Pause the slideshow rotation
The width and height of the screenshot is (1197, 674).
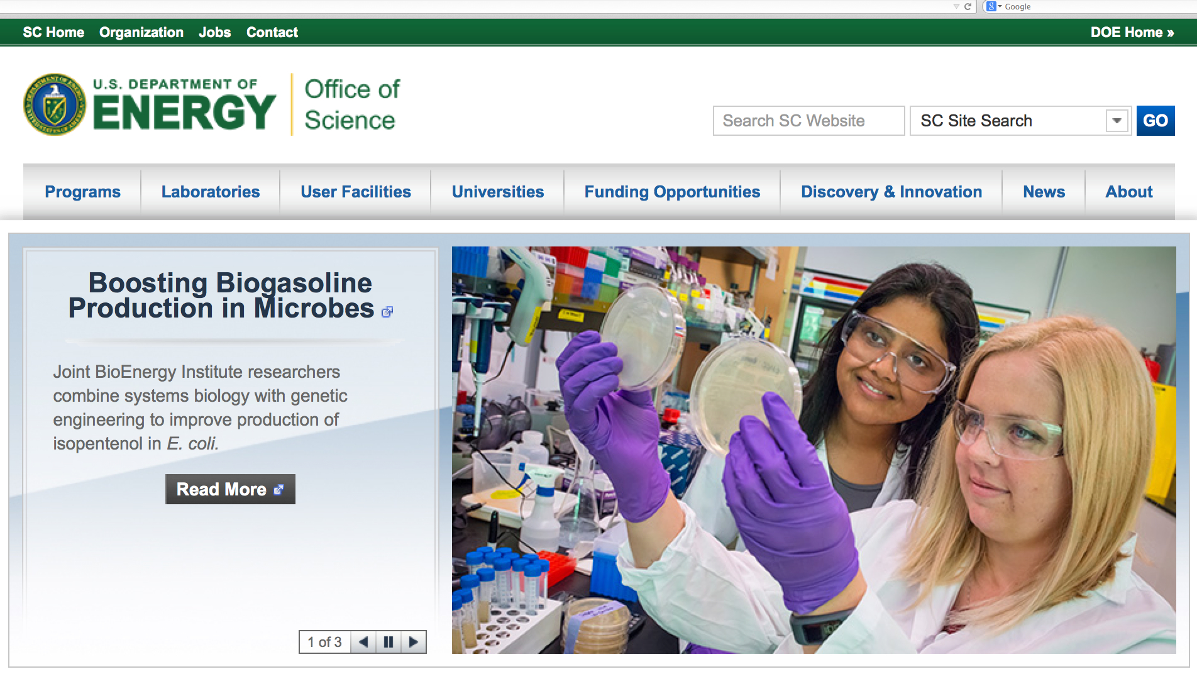(x=389, y=642)
